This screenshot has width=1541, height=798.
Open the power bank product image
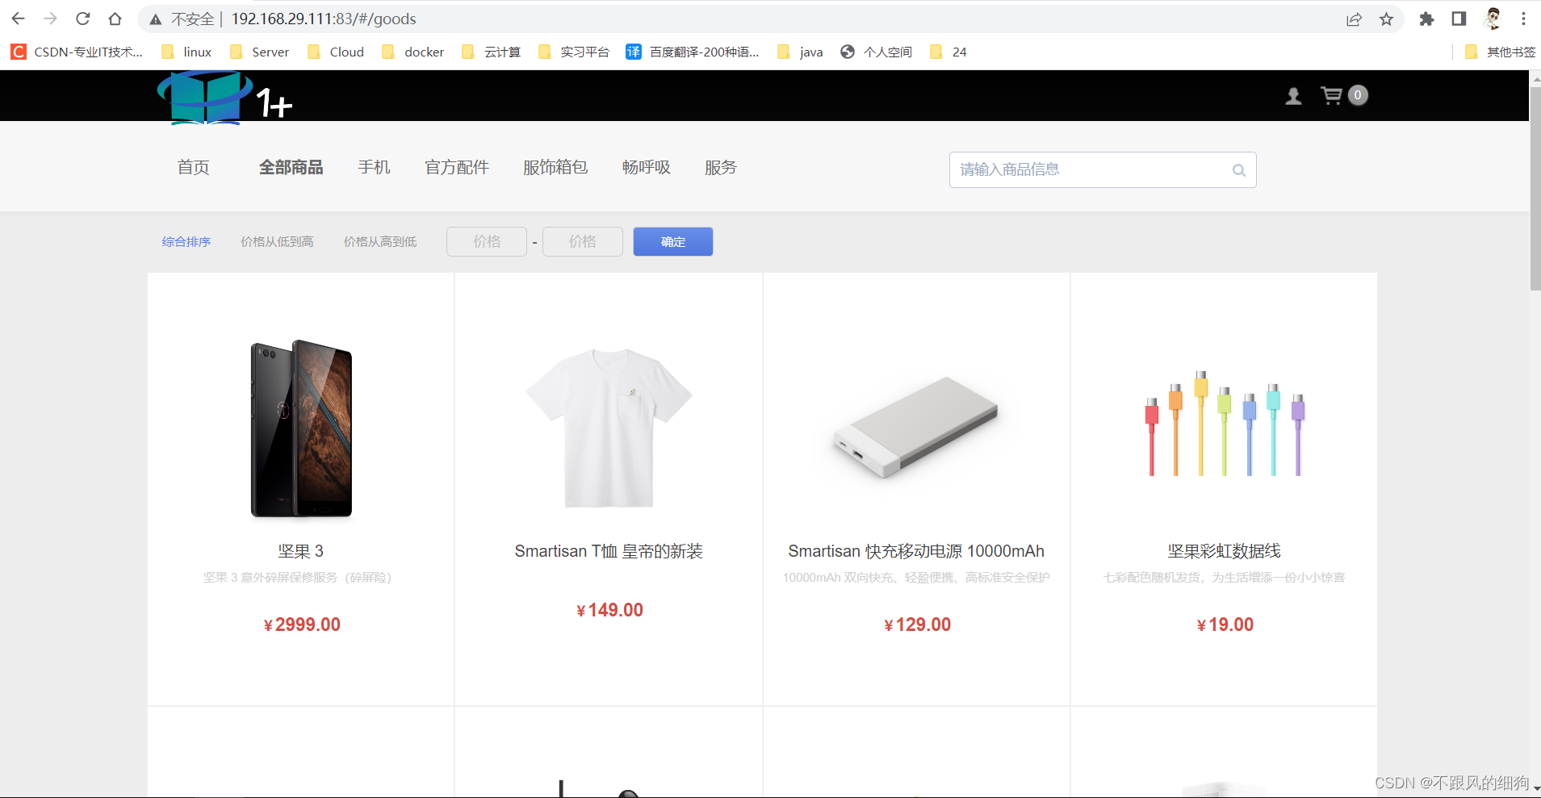916,428
